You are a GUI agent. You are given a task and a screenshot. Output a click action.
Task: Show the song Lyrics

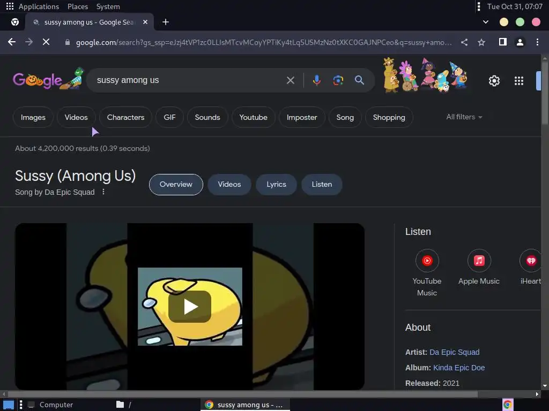[276, 184]
